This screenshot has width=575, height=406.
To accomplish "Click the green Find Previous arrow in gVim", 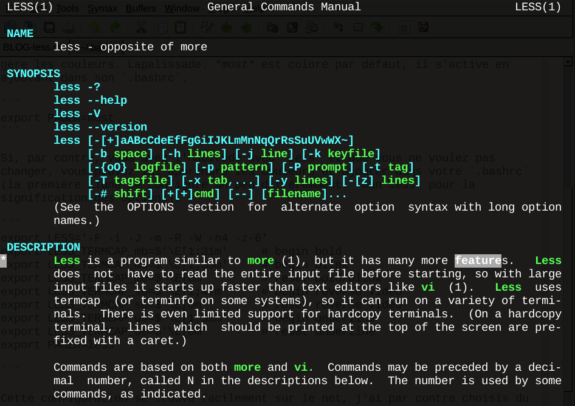I will point(246,27).
